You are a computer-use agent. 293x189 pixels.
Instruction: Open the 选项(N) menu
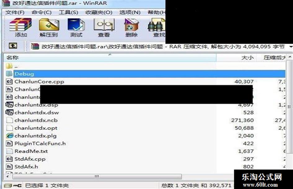[130, 12]
